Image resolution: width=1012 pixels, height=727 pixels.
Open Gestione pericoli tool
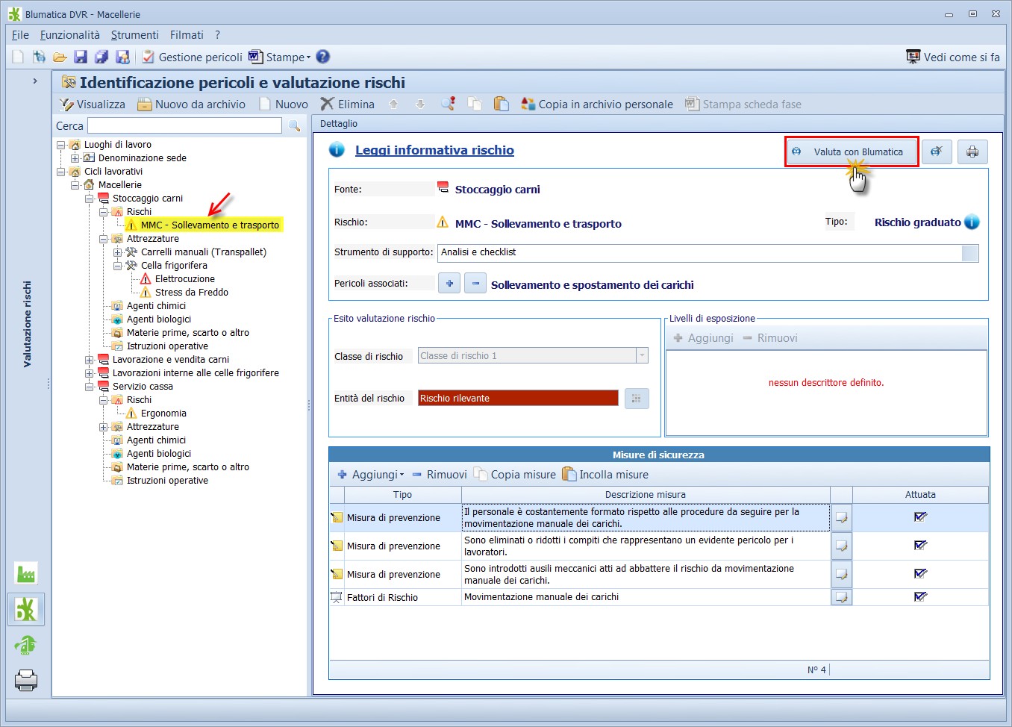pyautogui.click(x=193, y=57)
